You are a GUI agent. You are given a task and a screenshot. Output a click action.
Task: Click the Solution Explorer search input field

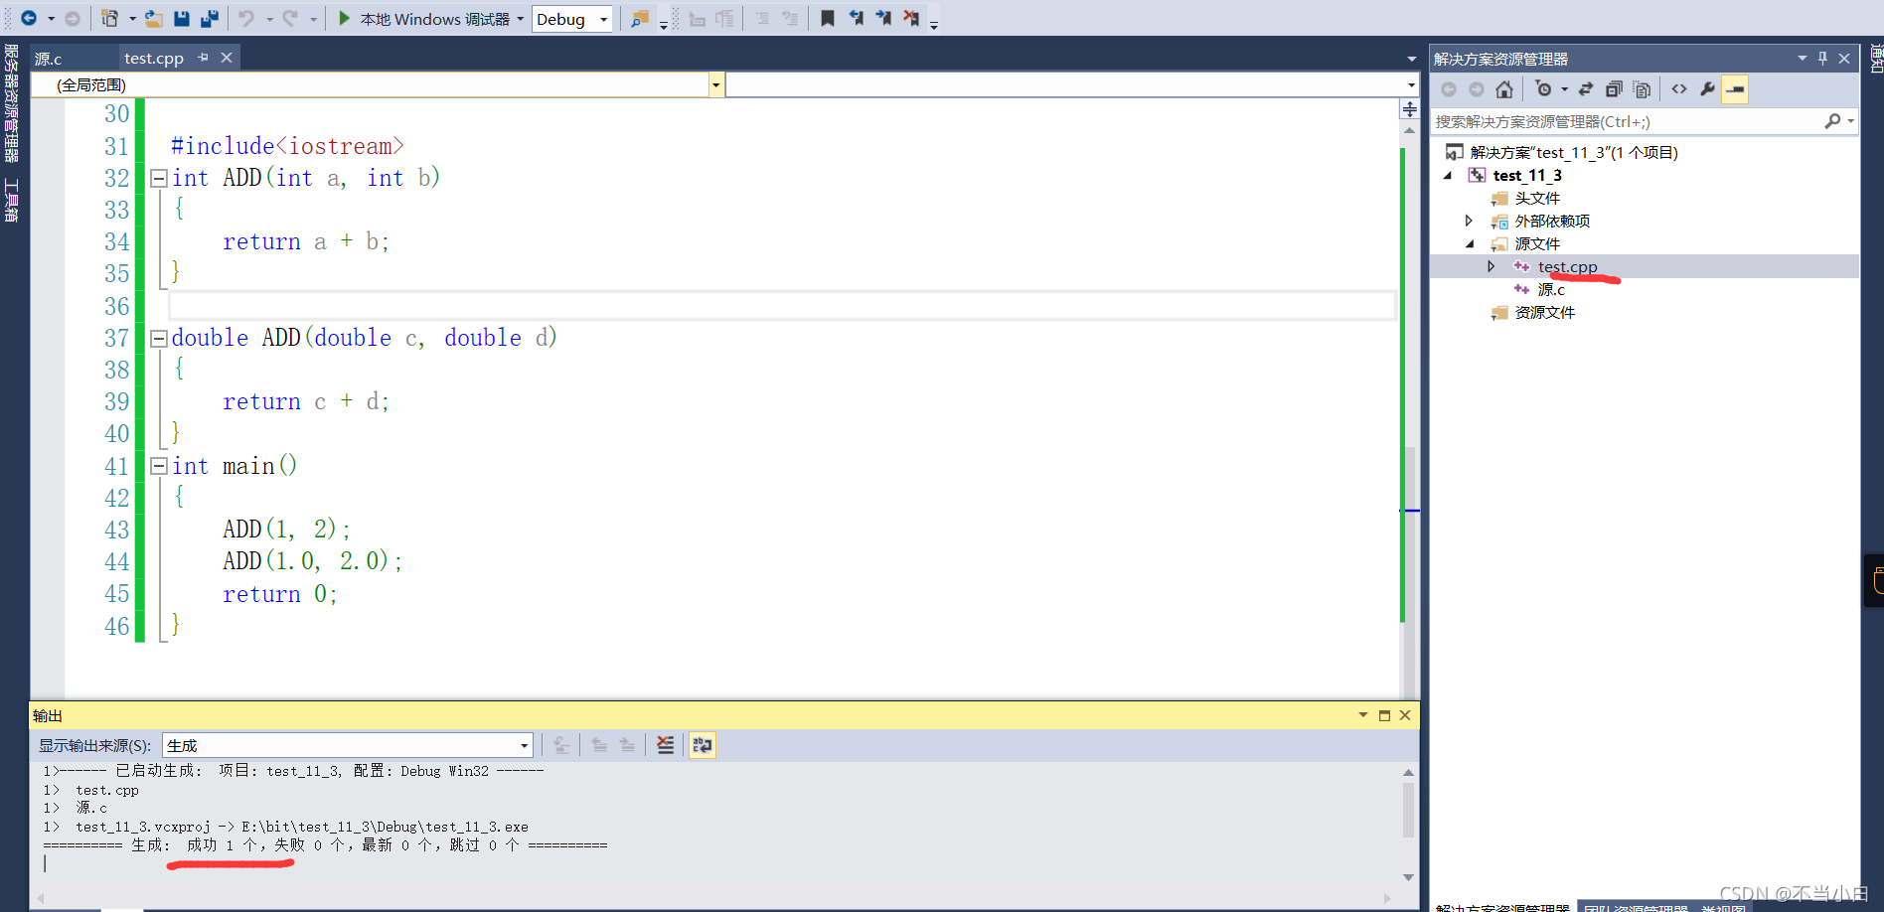point(1626,121)
